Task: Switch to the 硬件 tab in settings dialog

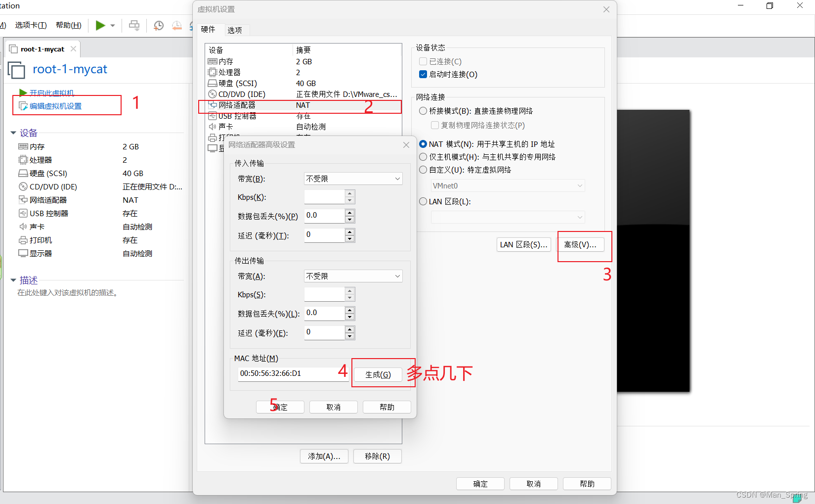Action: click(209, 30)
